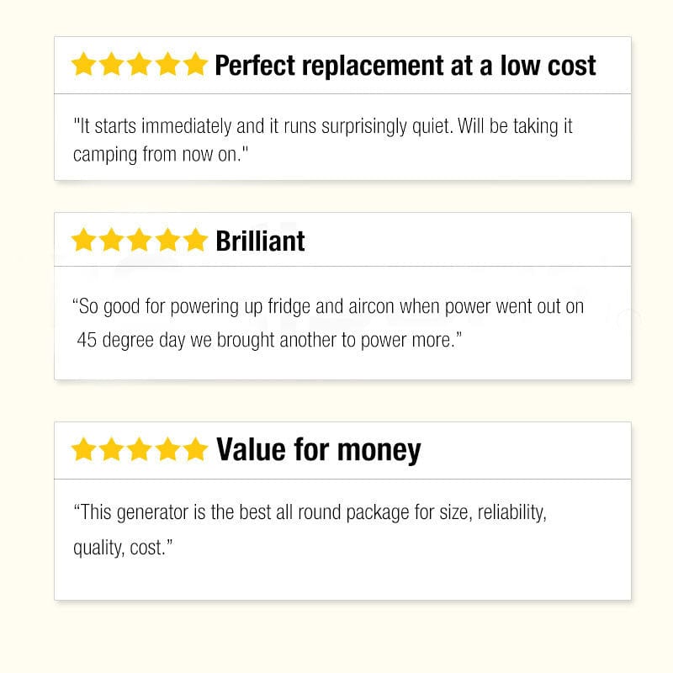Open the "Value for money" review title
This screenshot has width=673, height=673.
318,450
